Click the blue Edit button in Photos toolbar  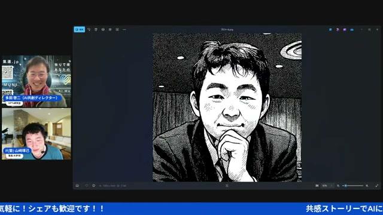80,29
